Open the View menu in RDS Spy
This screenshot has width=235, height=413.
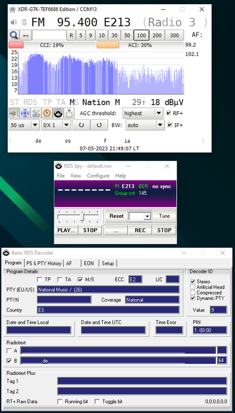(x=75, y=176)
